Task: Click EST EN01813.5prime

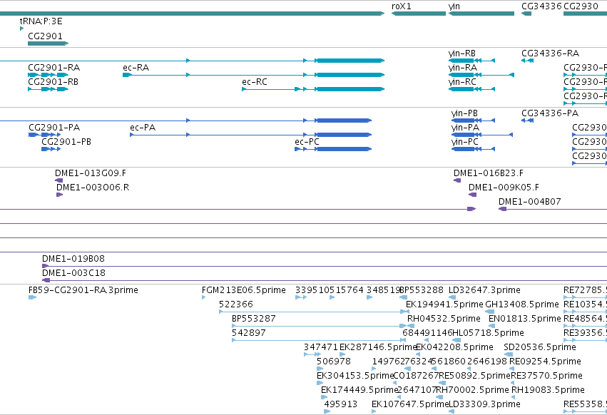Action: [x=491, y=326]
